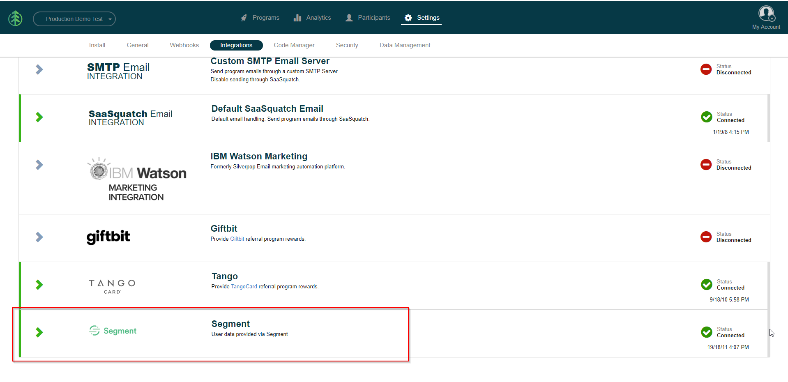This screenshot has height=382, width=788.
Task: Click the 9/18/10 5:58 PM timestamp
Action: 729,300
